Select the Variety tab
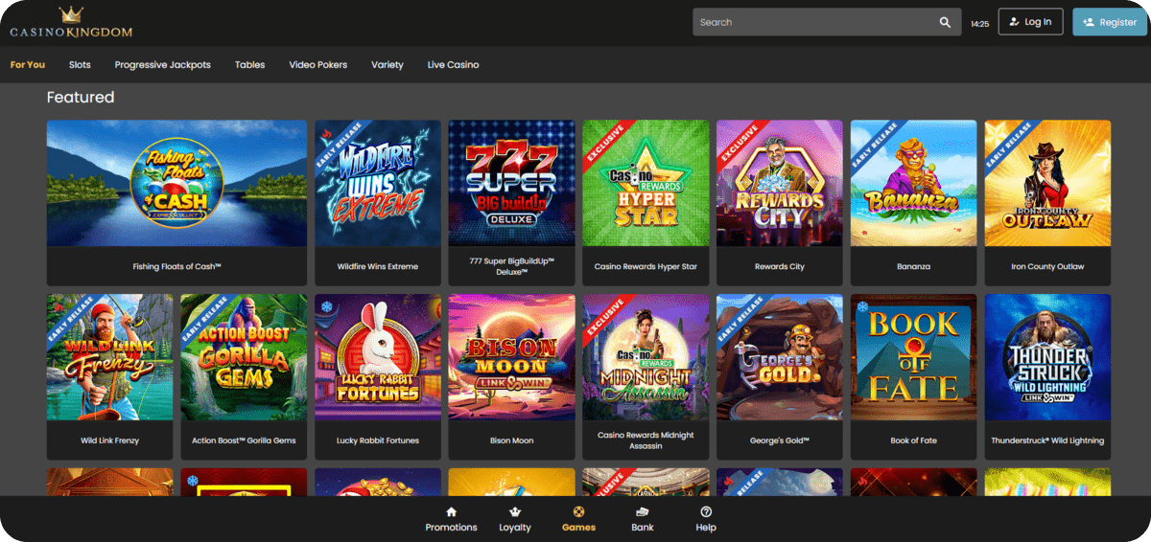This screenshot has width=1151, height=542. pos(388,65)
